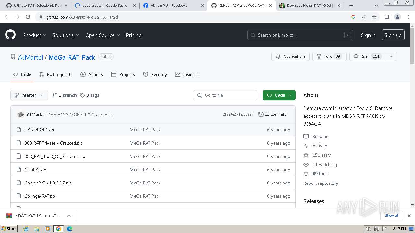Click Report repository link

pos(321,183)
